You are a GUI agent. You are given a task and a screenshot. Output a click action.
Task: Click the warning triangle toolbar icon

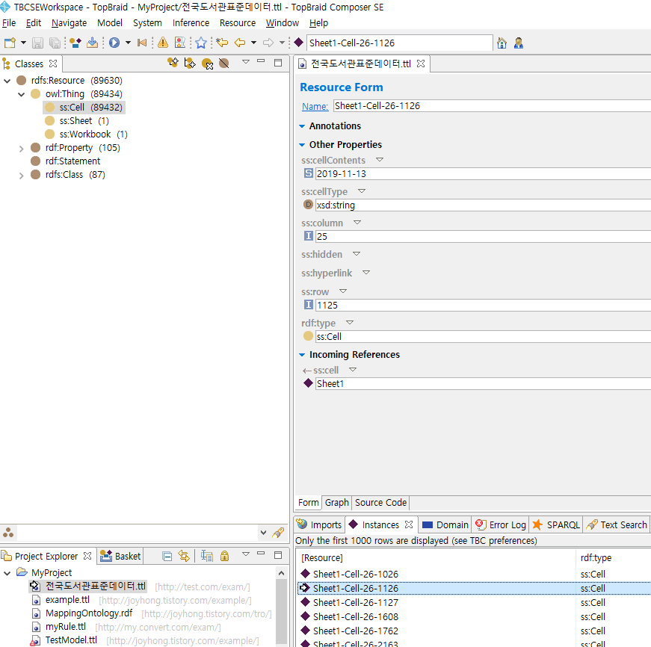click(x=163, y=43)
